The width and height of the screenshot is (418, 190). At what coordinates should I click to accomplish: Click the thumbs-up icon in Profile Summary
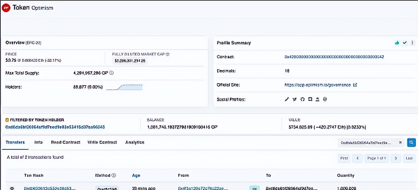397,43
